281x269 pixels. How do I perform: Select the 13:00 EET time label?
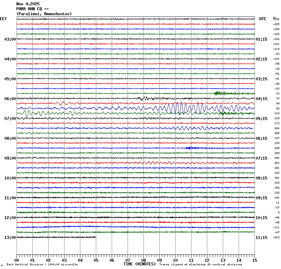coord(10,238)
